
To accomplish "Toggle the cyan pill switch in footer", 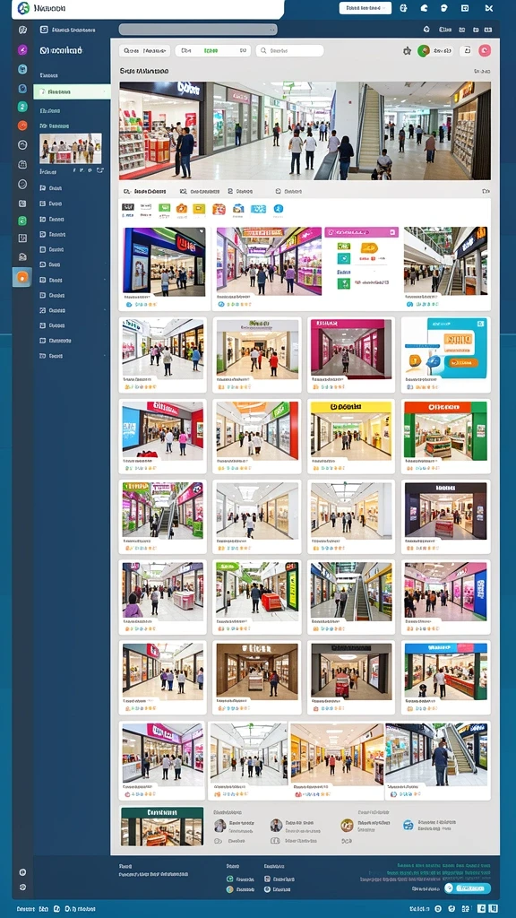I will [467, 888].
